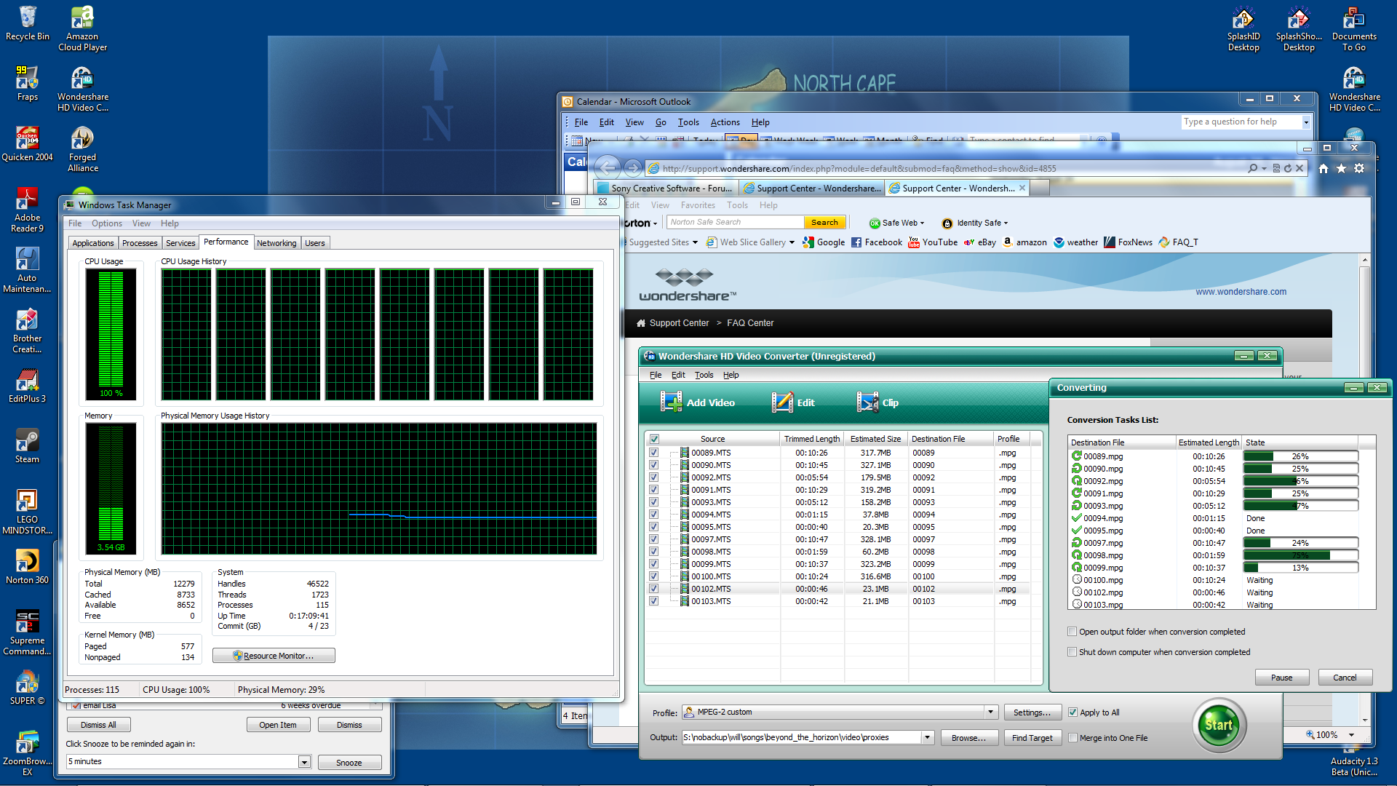Click Outlook Type a question for help box
The image size is (1397, 786).
pyautogui.click(x=1241, y=122)
